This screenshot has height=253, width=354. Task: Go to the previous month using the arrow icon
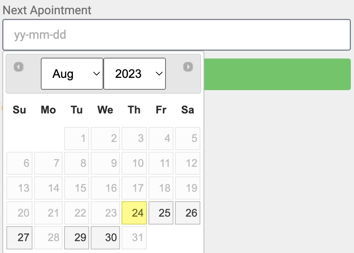click(19, 67)
